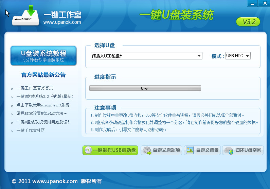Click the 一键U盘装系统 title text
This screenshot has width=270, height=189.
pos(177,15)
